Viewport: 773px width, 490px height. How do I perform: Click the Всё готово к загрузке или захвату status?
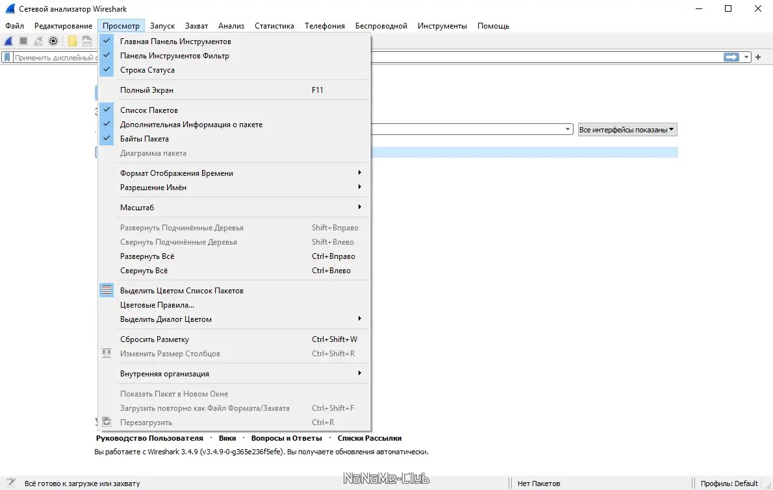[82, 484]
